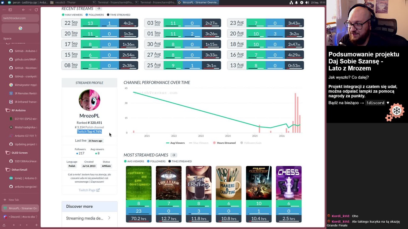408x229 pixels.
Task: Open the Star Wars Old Republic thumbnail
Action: [259, 183]
